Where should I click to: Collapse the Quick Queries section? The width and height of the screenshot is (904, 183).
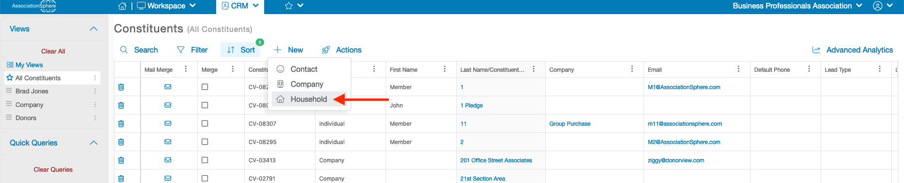pyautogui.click(x=94, y=143)
